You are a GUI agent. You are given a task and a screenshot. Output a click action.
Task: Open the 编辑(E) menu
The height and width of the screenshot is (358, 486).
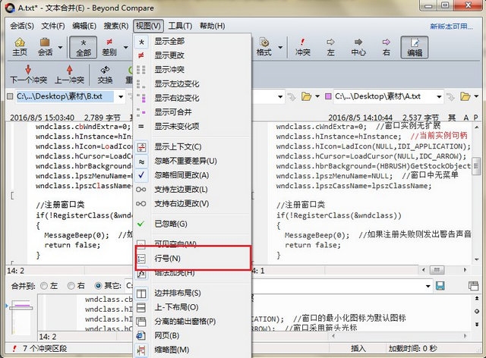[x=84, y=26]
